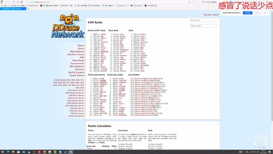273x154 pixels.
Task: Close the CHN Ranks browser tab
Action: click(25, 9)
